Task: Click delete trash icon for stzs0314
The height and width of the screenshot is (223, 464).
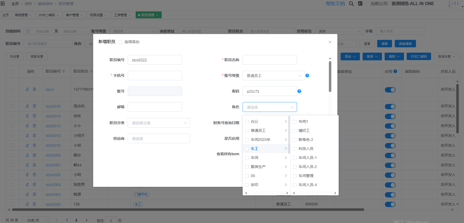Action: point(35,116)
